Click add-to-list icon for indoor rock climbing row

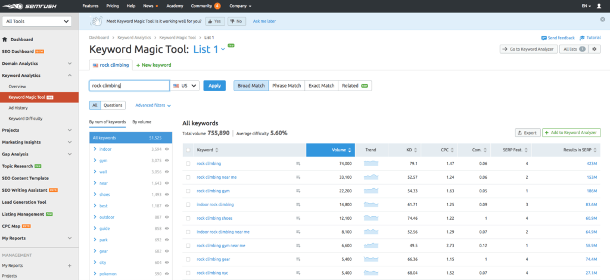(298, 204)
